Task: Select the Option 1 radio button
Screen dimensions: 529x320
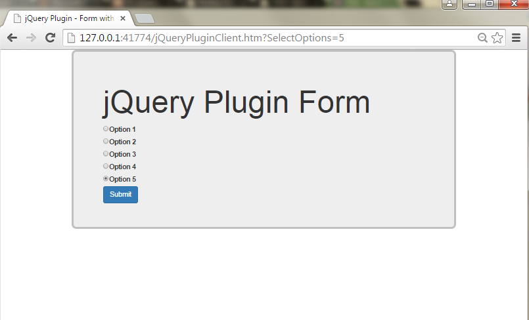Action: click(x=106, y=129)
